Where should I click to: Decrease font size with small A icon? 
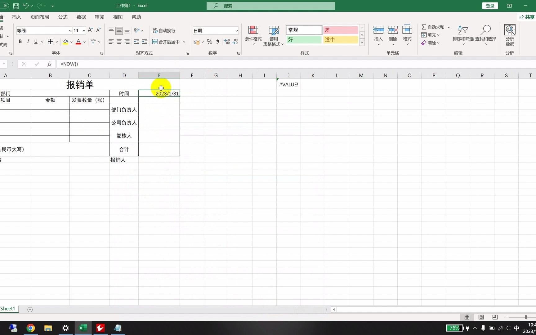pyautogui.click(x=98, y=30)
